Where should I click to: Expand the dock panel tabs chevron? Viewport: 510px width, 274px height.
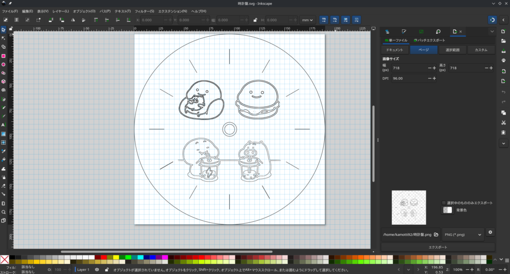click(x=492, y=32)
